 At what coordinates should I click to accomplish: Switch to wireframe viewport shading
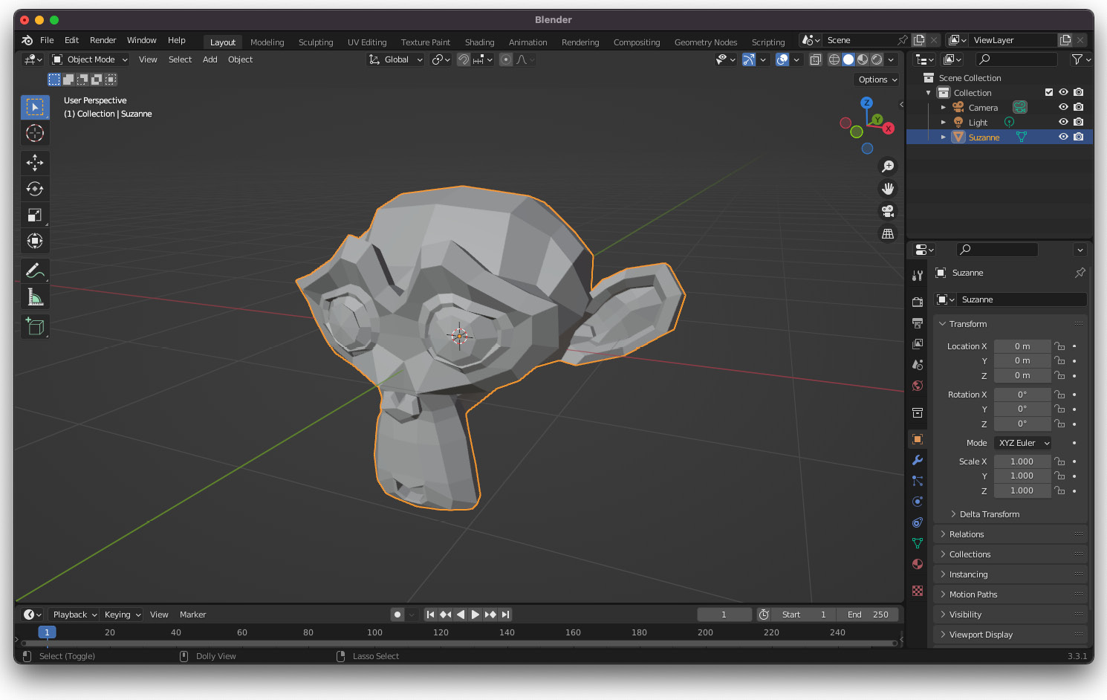[x=834, y=59]
